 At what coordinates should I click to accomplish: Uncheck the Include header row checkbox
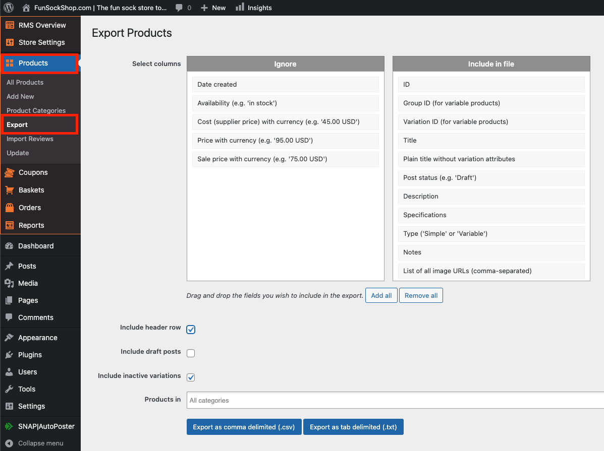tap(191, 330)
